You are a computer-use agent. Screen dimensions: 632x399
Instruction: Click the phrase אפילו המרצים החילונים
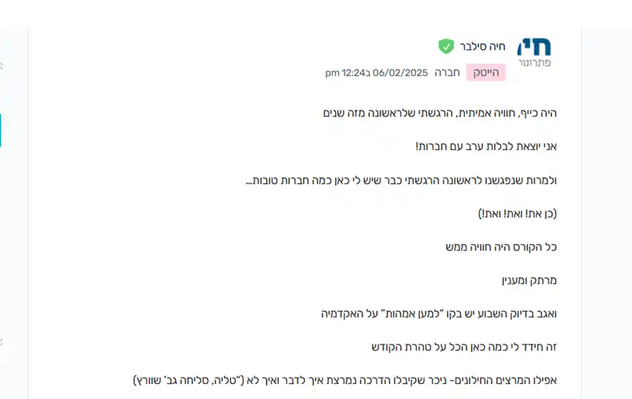click(x=505, y=381)
